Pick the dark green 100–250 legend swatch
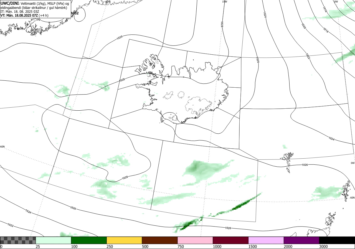The width and height of the screenshot is (355, 249). click(x=89, y=240)
